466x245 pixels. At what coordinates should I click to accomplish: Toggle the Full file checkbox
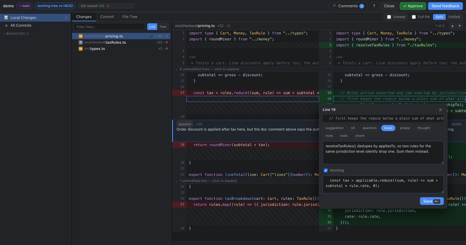click(414, 17)
